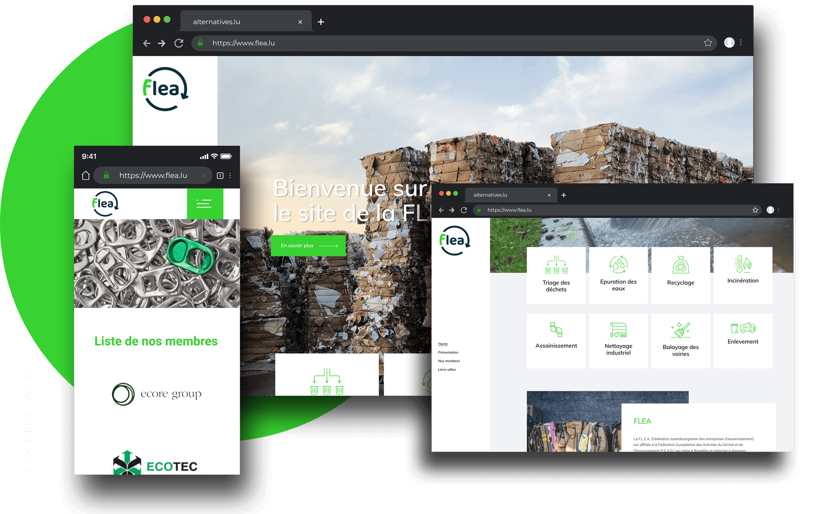Viewport: 823px width, 514px height.
Task: Bookmark page with star in small browser
Action: tap(755, 210)
